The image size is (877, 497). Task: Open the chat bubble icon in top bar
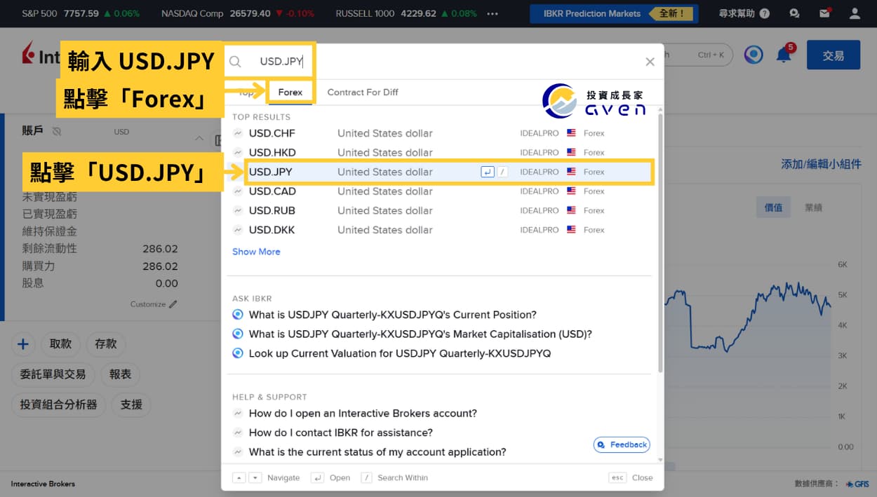[x=794, y=13]
